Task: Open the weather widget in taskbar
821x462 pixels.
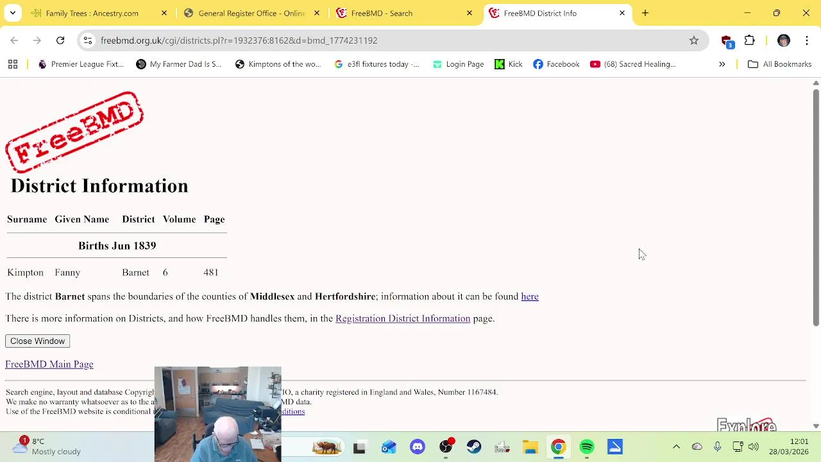Action: (48, 447)
